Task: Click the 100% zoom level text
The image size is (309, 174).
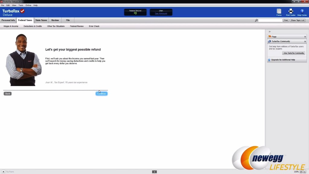Action: point(296,172)
